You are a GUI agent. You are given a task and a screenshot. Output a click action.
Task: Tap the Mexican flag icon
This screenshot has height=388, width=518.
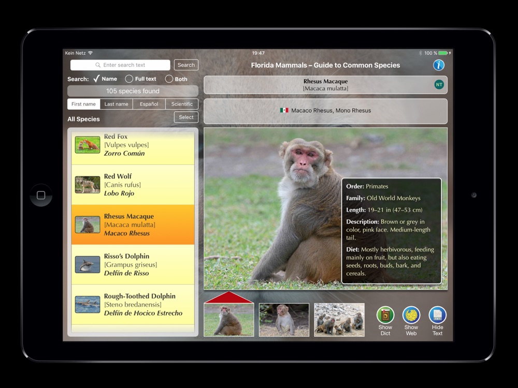coord(284,110)
